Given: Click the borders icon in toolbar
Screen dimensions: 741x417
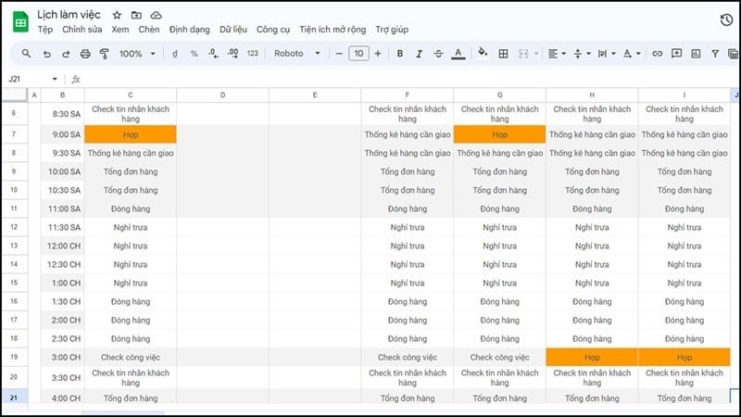Looking at the screenshot, I should (504, 54).
